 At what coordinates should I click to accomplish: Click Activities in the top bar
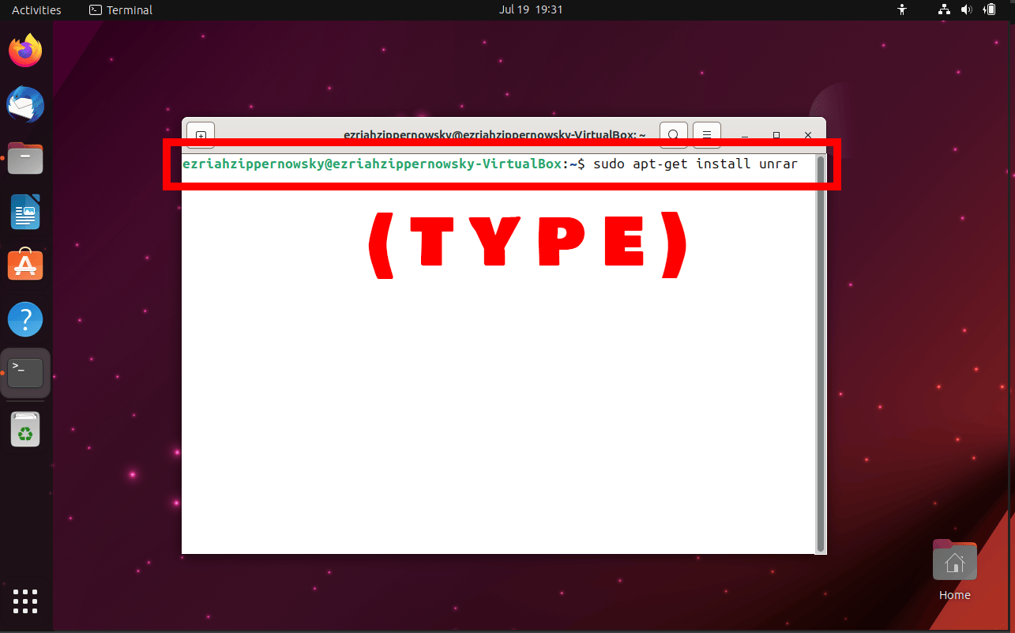pyautogui.click(x=36, y=9)
